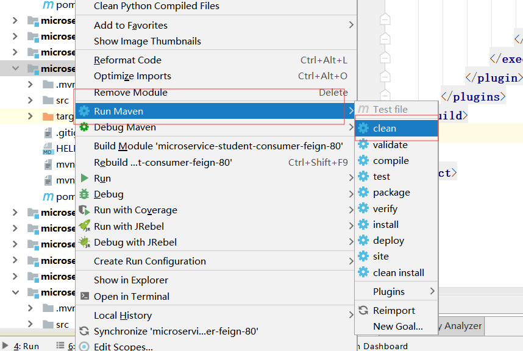Expand the upper src folder node
The image size is (523, 351).
30,100
